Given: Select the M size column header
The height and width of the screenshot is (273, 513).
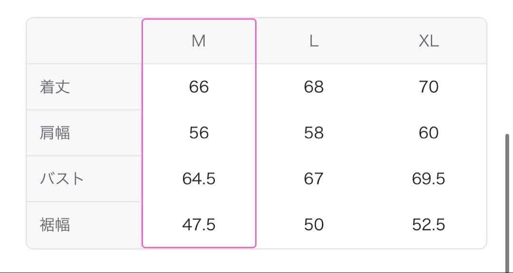Looking at the screenshot, I should [x=199, y=41].
